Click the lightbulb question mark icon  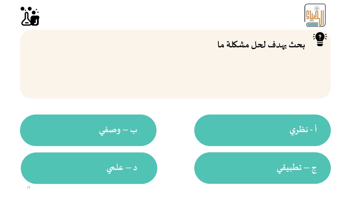(320, 39)
